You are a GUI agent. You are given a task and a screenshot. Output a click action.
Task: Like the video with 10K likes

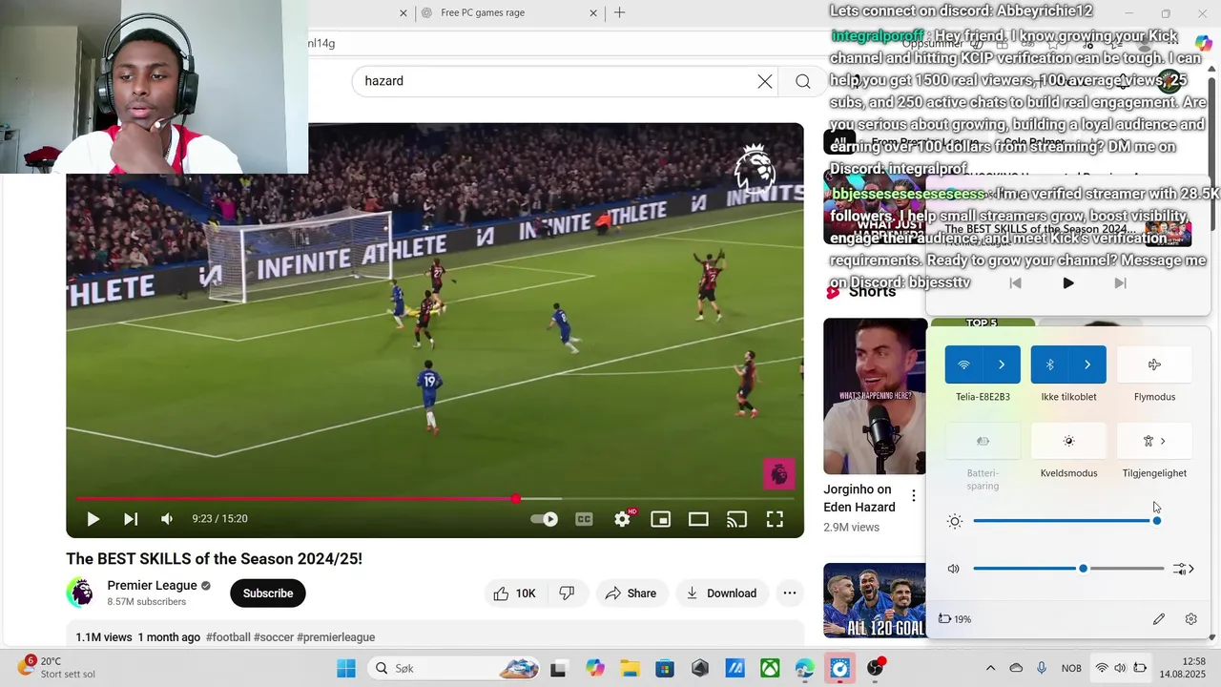514,593
